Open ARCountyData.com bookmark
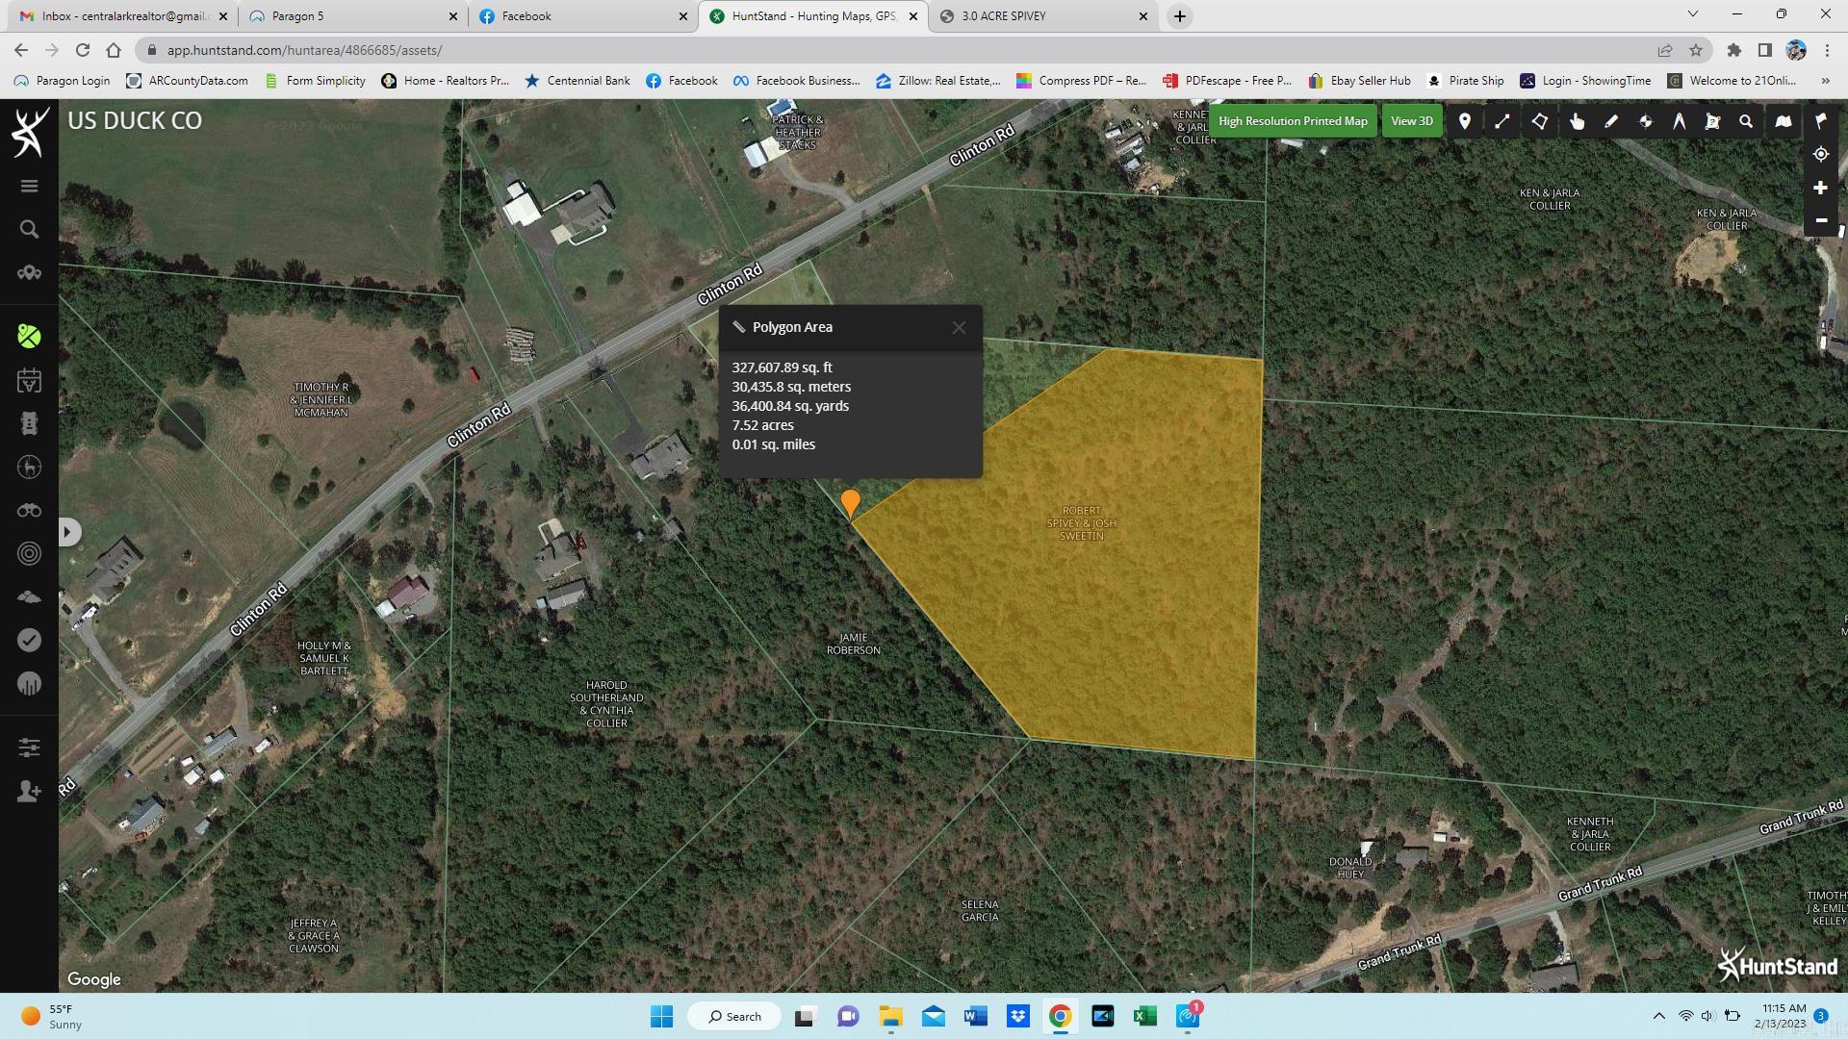This screenshot has height=1039, width=1848. tap(187, 81)
